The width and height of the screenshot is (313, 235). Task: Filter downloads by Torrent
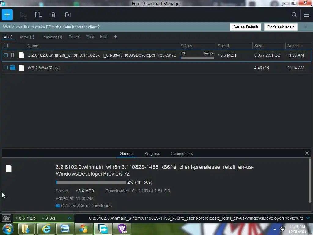pyautogui.click(x=74, y=37)
